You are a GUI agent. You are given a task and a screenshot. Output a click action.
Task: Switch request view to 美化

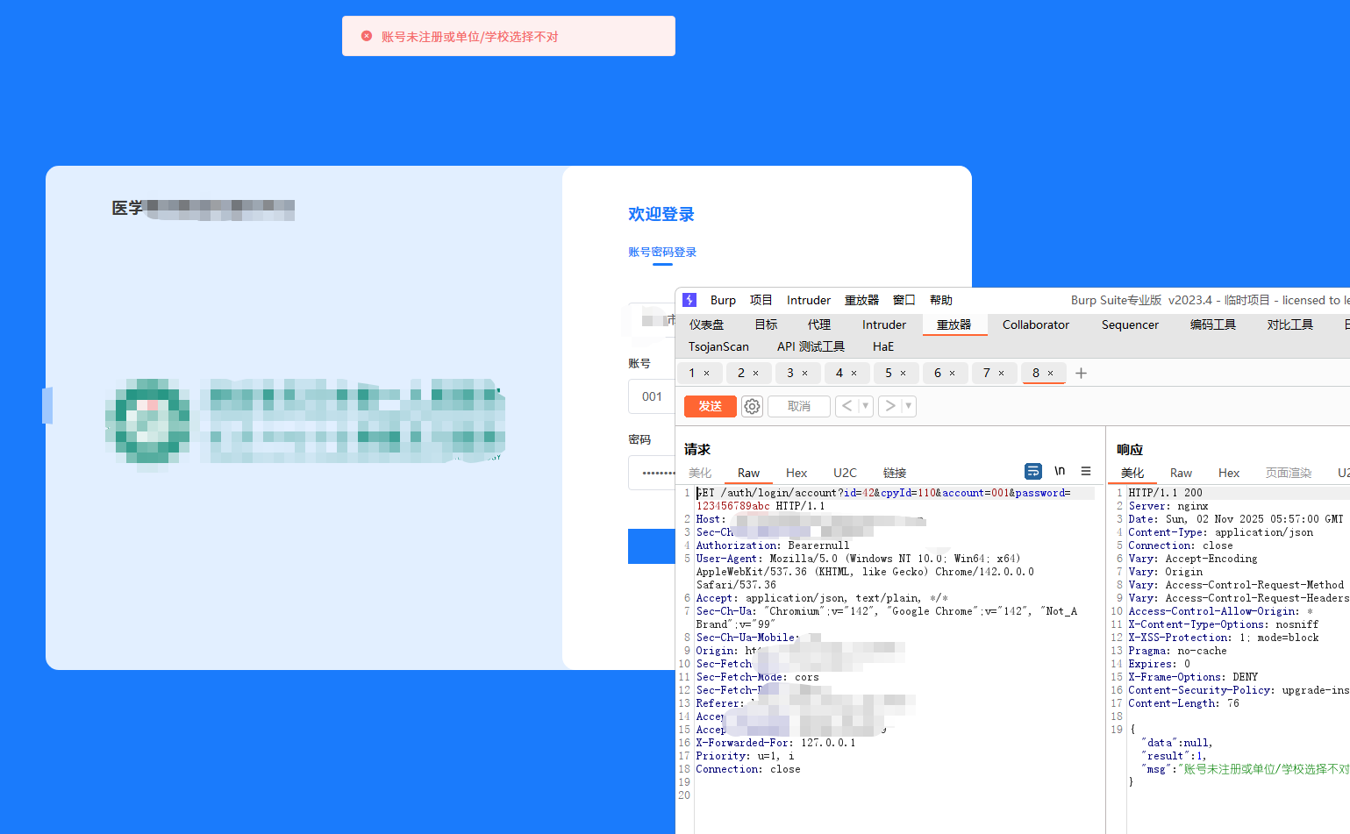coord(700,473)
